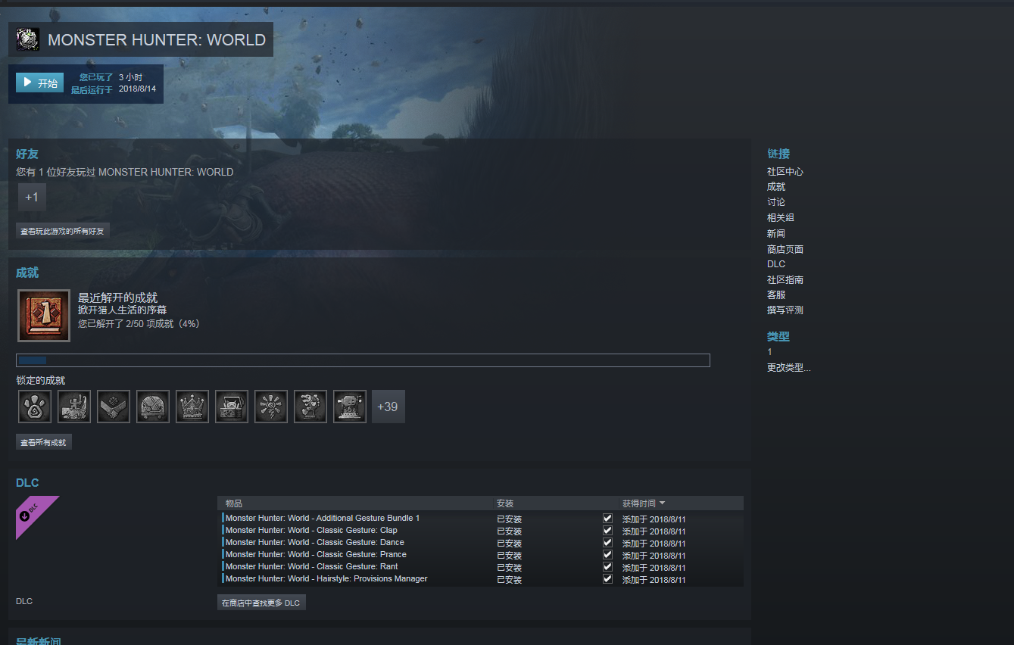Select the hunter-on-monster locked achievement
The height and width of the screenshot is (645, 1014).
click(74, 407)
